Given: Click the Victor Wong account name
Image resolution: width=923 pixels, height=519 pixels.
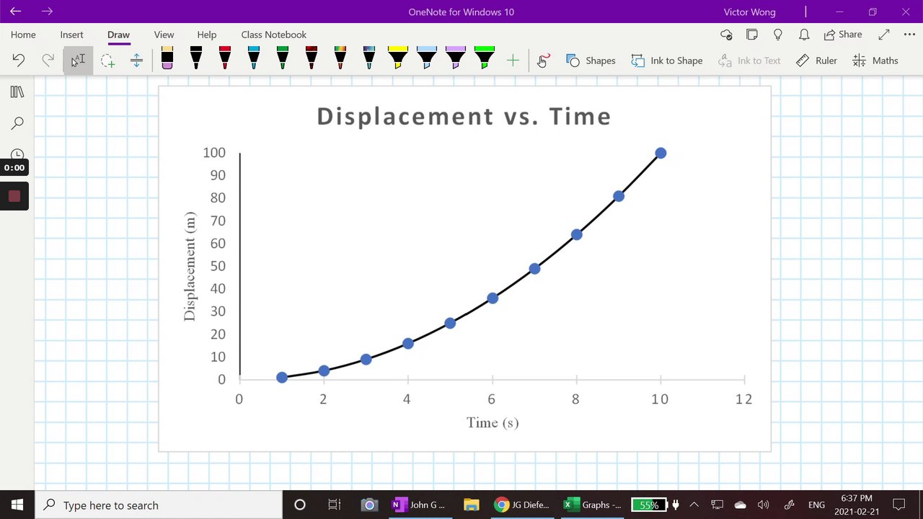Looking at the screenshot, I should click(750, 12).
